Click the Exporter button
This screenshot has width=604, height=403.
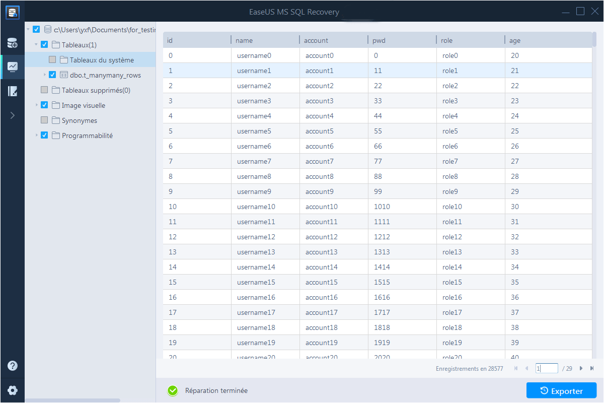(x=561, y=391)
